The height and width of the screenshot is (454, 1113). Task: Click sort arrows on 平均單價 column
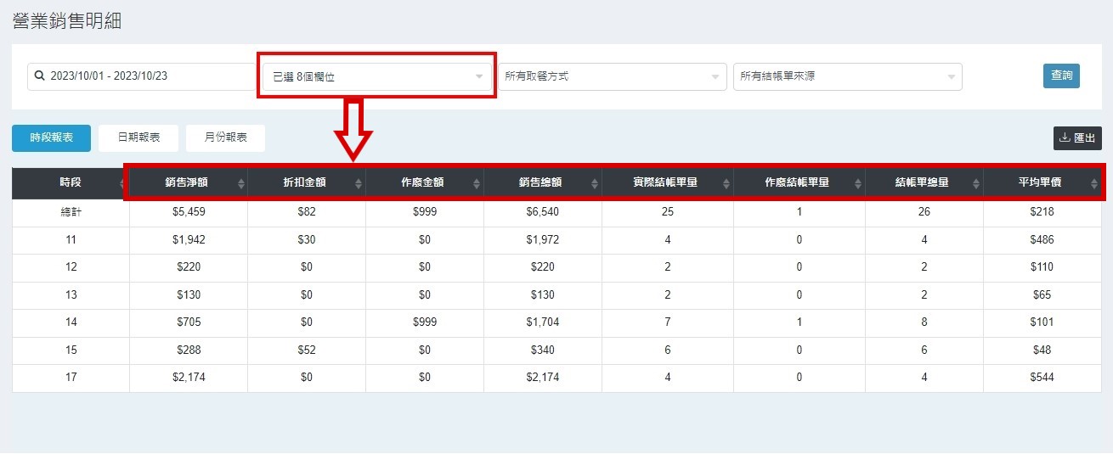click(1093, 183)
